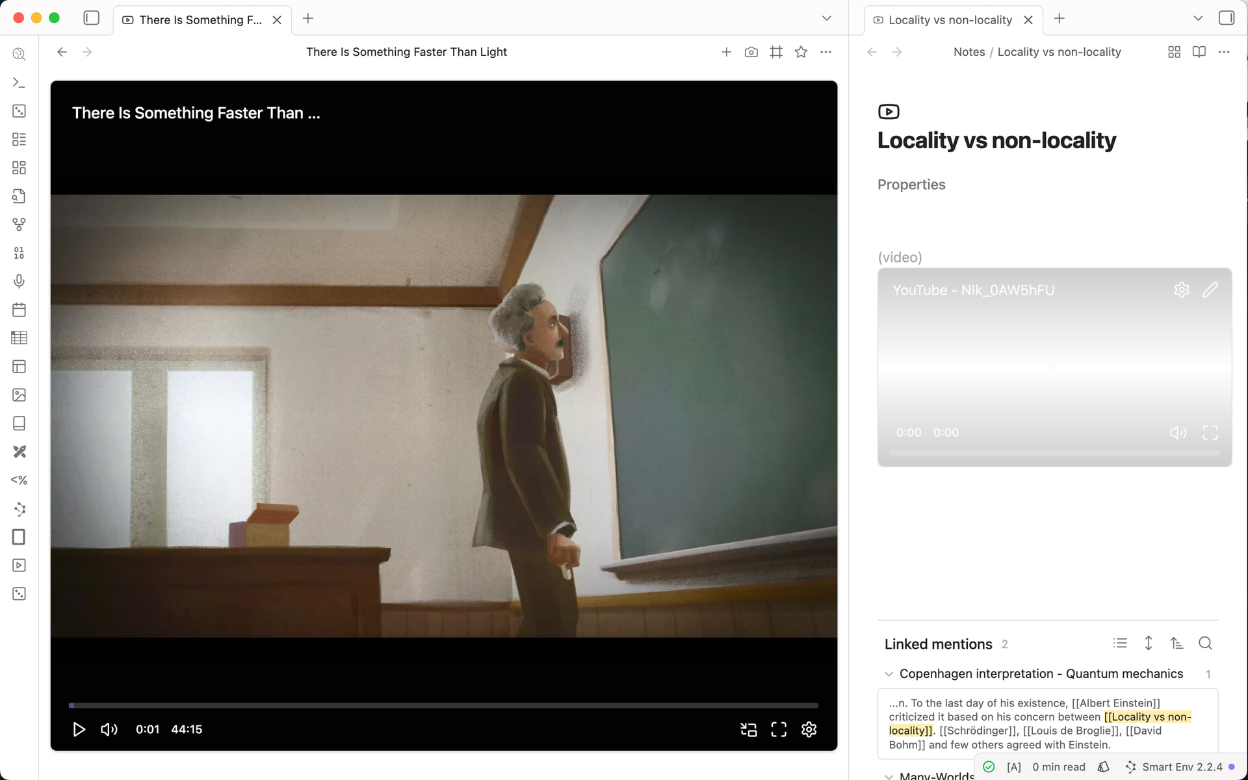The height and width of the screenshot is (780, 1248).
Task: Play the main video
Action: point(79,729)
